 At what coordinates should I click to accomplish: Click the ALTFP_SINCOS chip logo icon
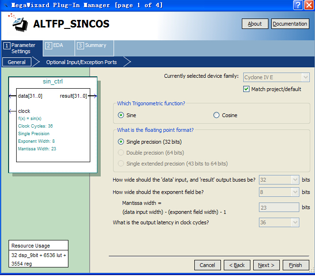[x=18, y=23]
